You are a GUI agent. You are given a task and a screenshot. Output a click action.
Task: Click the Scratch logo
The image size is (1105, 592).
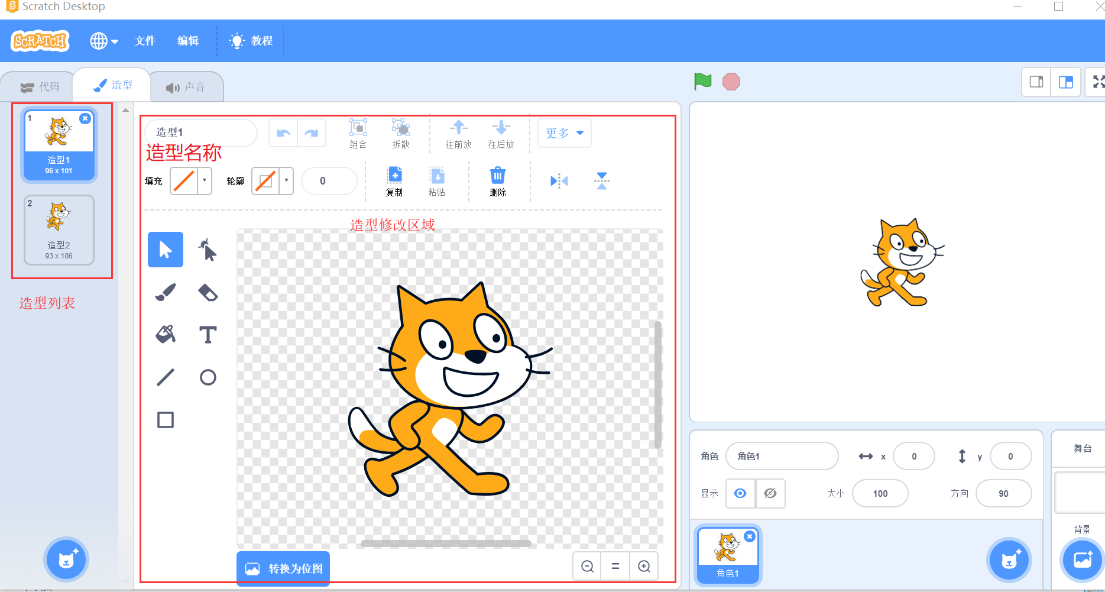click(40, 41)
